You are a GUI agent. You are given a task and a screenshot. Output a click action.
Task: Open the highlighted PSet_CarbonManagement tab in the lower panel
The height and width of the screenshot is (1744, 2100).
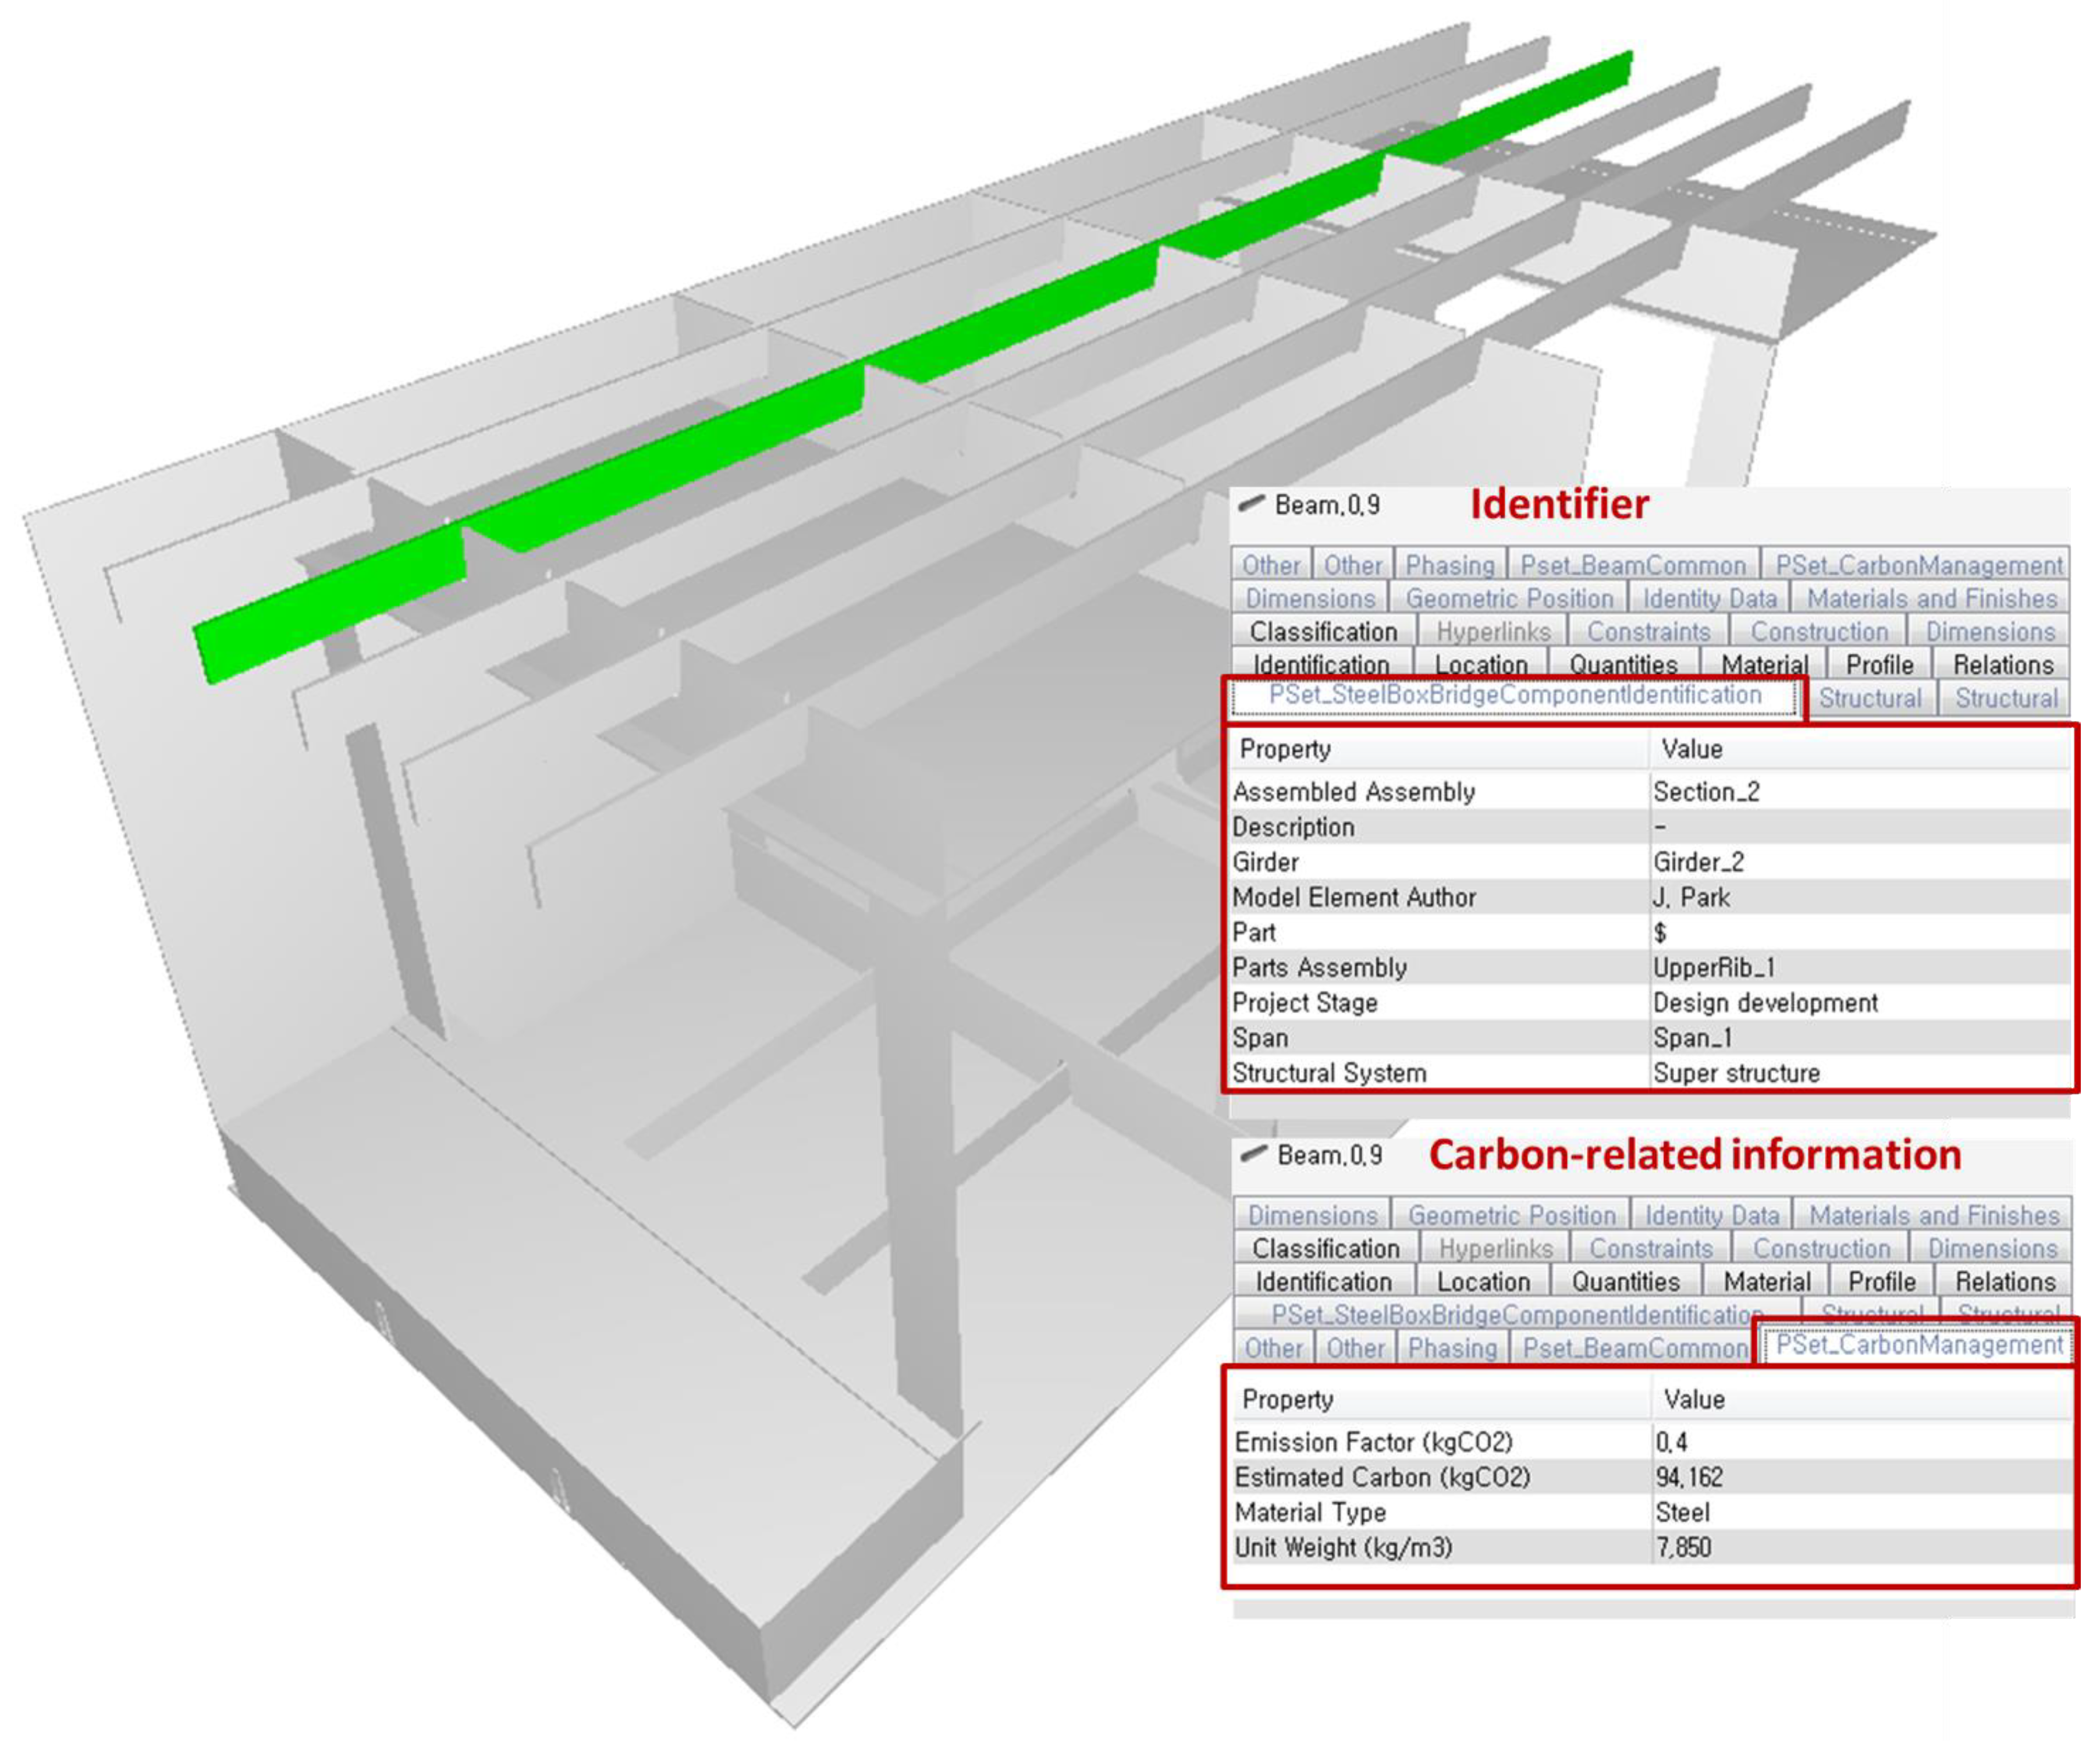(1918, 1345)
